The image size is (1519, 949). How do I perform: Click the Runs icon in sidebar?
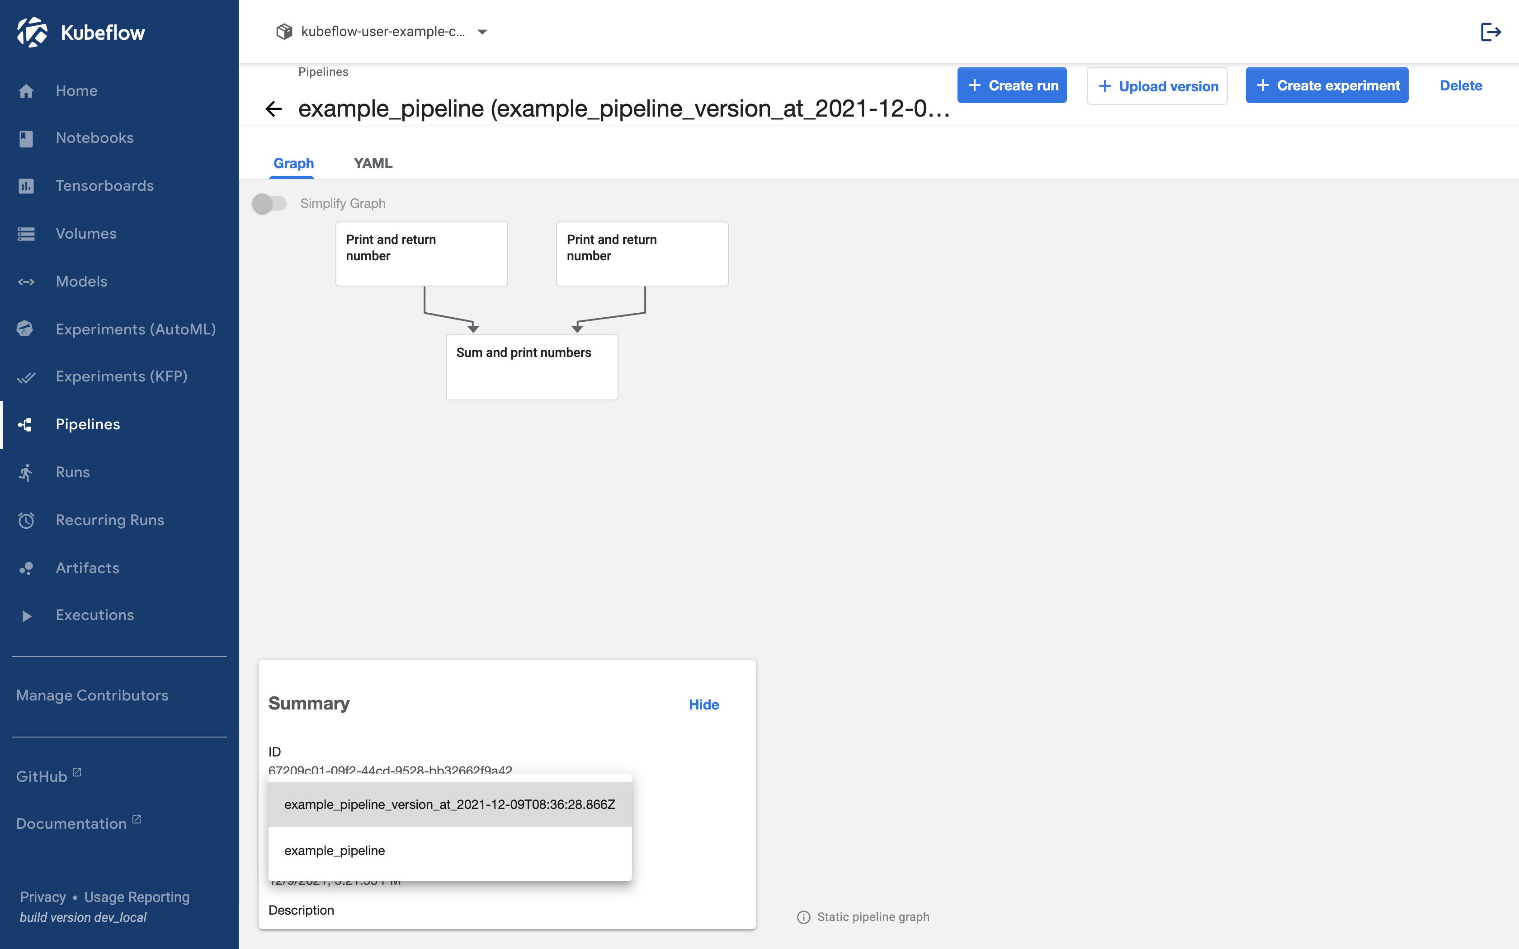[25, 472]
